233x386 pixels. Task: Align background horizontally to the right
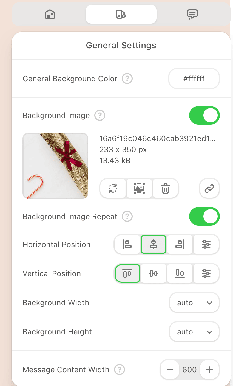[180, 244]
